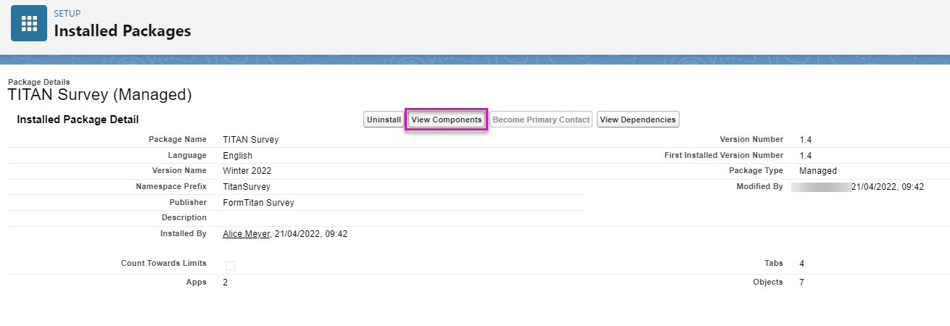Image resolution: width=950 pixels, height=326 pixels.
Task: Select the Managed package type value
Action: click(x=818, y=171)
